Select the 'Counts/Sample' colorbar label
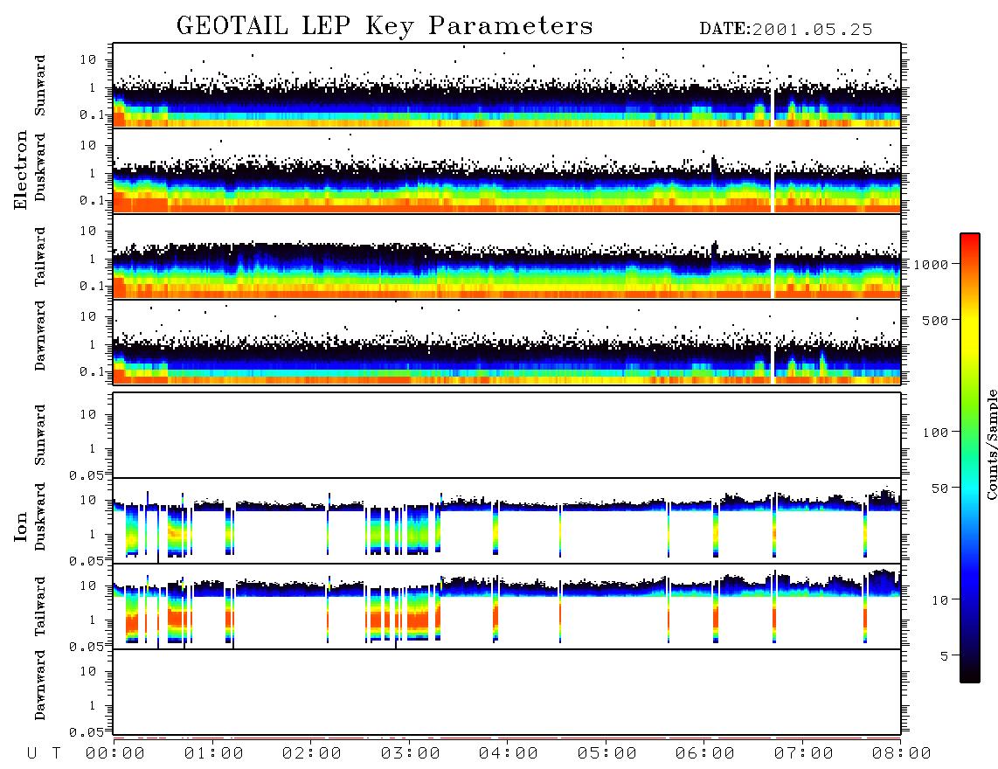998x769 pixels. [x=992, y=444]
